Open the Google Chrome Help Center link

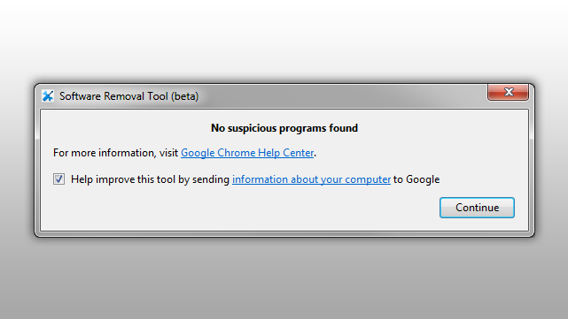[x=247, y=153]
